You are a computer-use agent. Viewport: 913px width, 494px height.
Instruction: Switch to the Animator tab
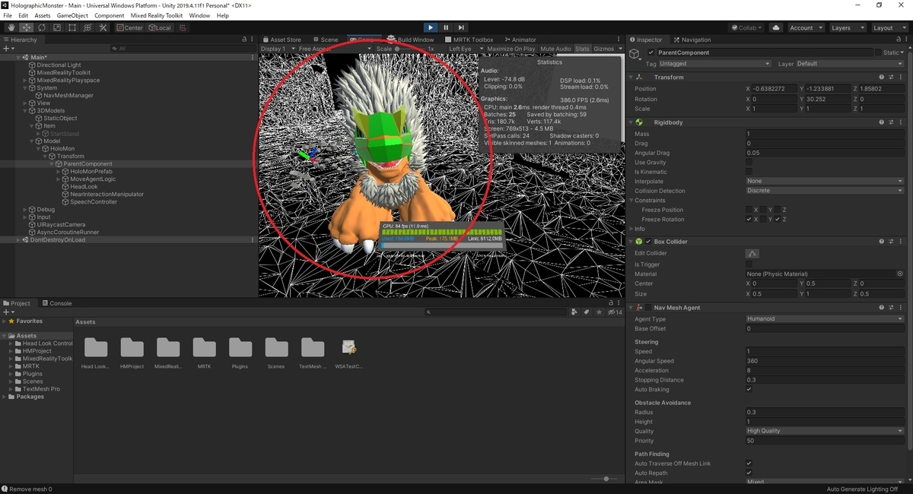(x=519, y=40)
